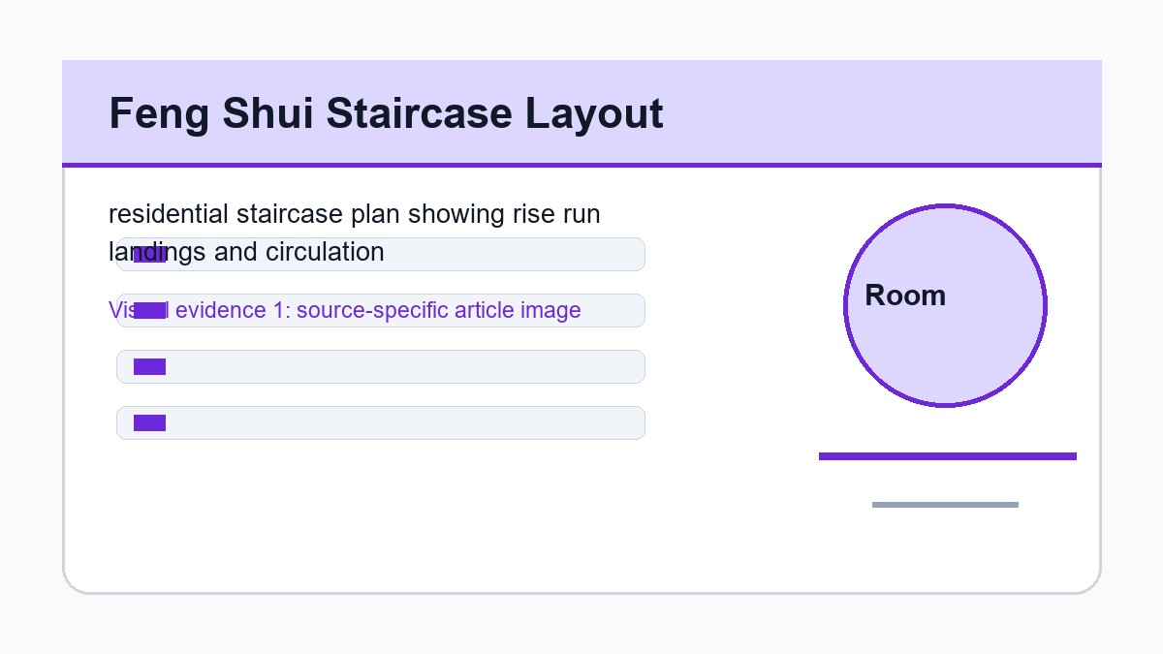This screenshot has width=1163, height=654.
Task: Click 'residential staircase plan showing rise run' text
Action: [355, 214]
